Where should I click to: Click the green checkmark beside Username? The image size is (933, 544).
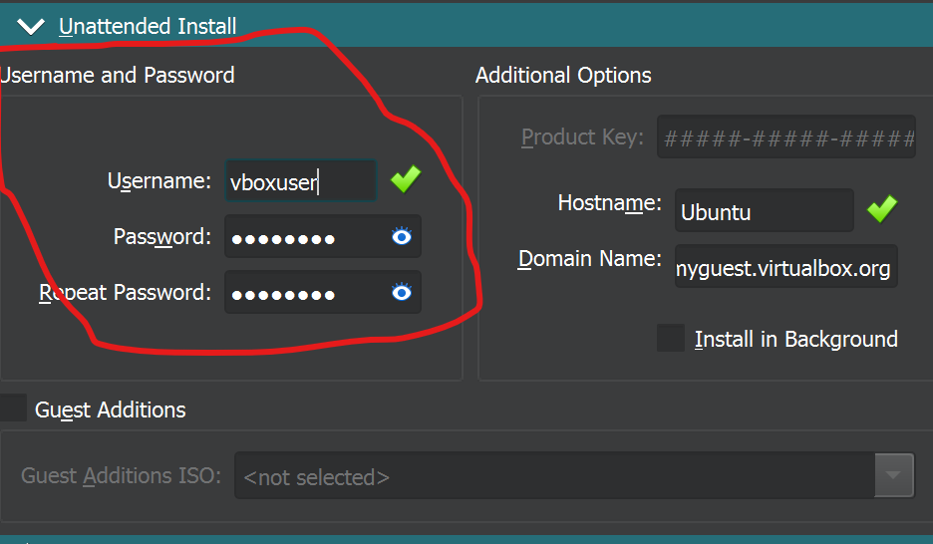coord(406,179)
